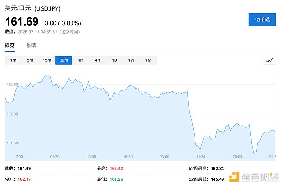Viewport: 284px width, 187px height.
Task: Select the 1m interval
Action: click(13, 60)
